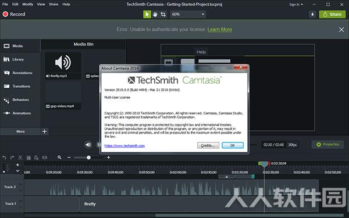
Task: Click the teal marker on the timeline
Action: click(x=253, y=176)
